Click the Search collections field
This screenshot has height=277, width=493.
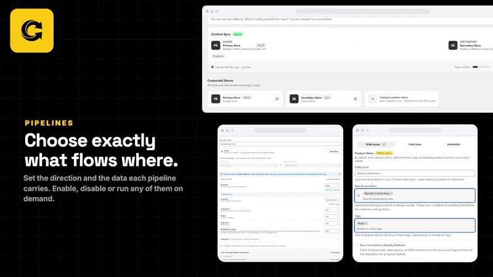coord(415,174)
